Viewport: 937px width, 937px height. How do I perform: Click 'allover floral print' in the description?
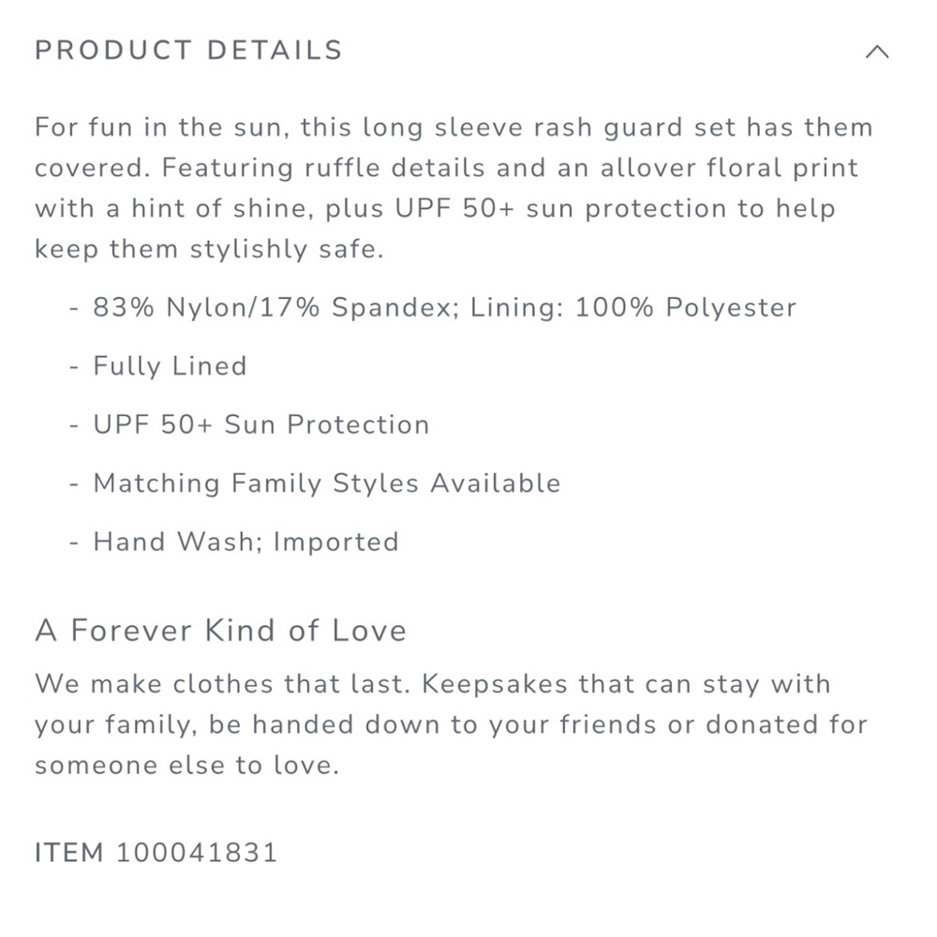click(x=730, y=168)
